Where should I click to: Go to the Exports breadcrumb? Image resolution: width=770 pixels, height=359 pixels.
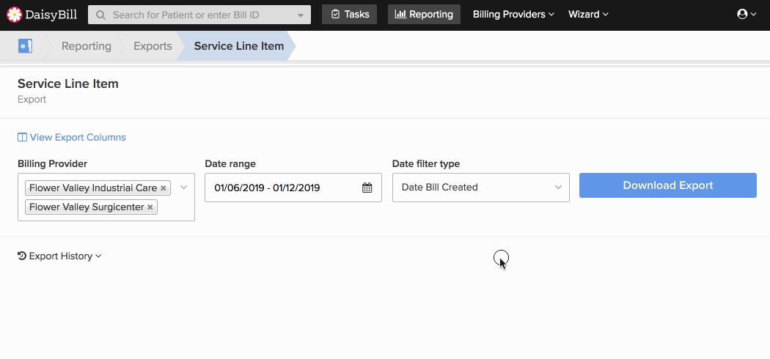[153, 46]
